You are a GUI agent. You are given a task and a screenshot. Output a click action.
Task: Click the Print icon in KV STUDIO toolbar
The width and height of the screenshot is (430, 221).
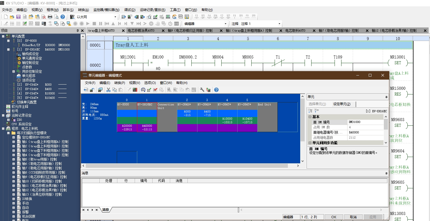click(50, 17)
